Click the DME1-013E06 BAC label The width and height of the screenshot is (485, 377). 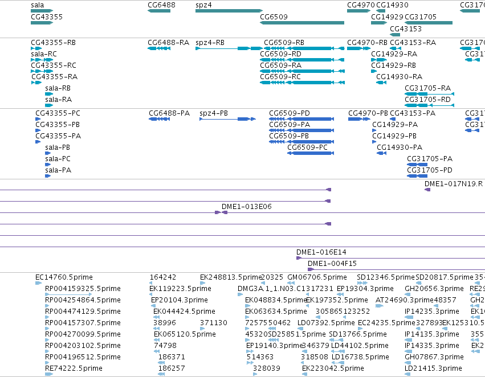(x=247, y=206)
